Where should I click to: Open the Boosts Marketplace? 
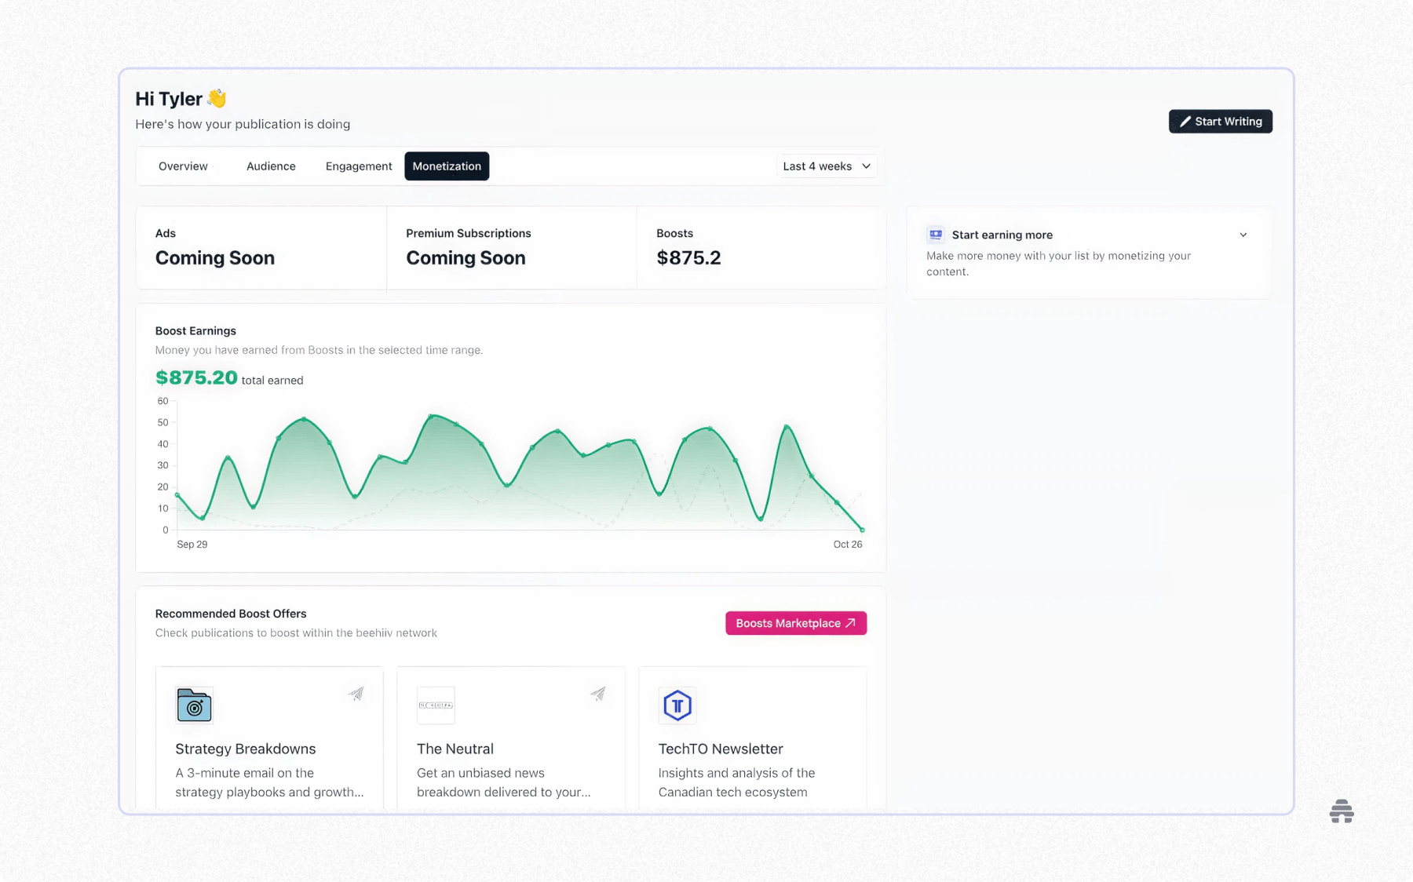point(795,622)
